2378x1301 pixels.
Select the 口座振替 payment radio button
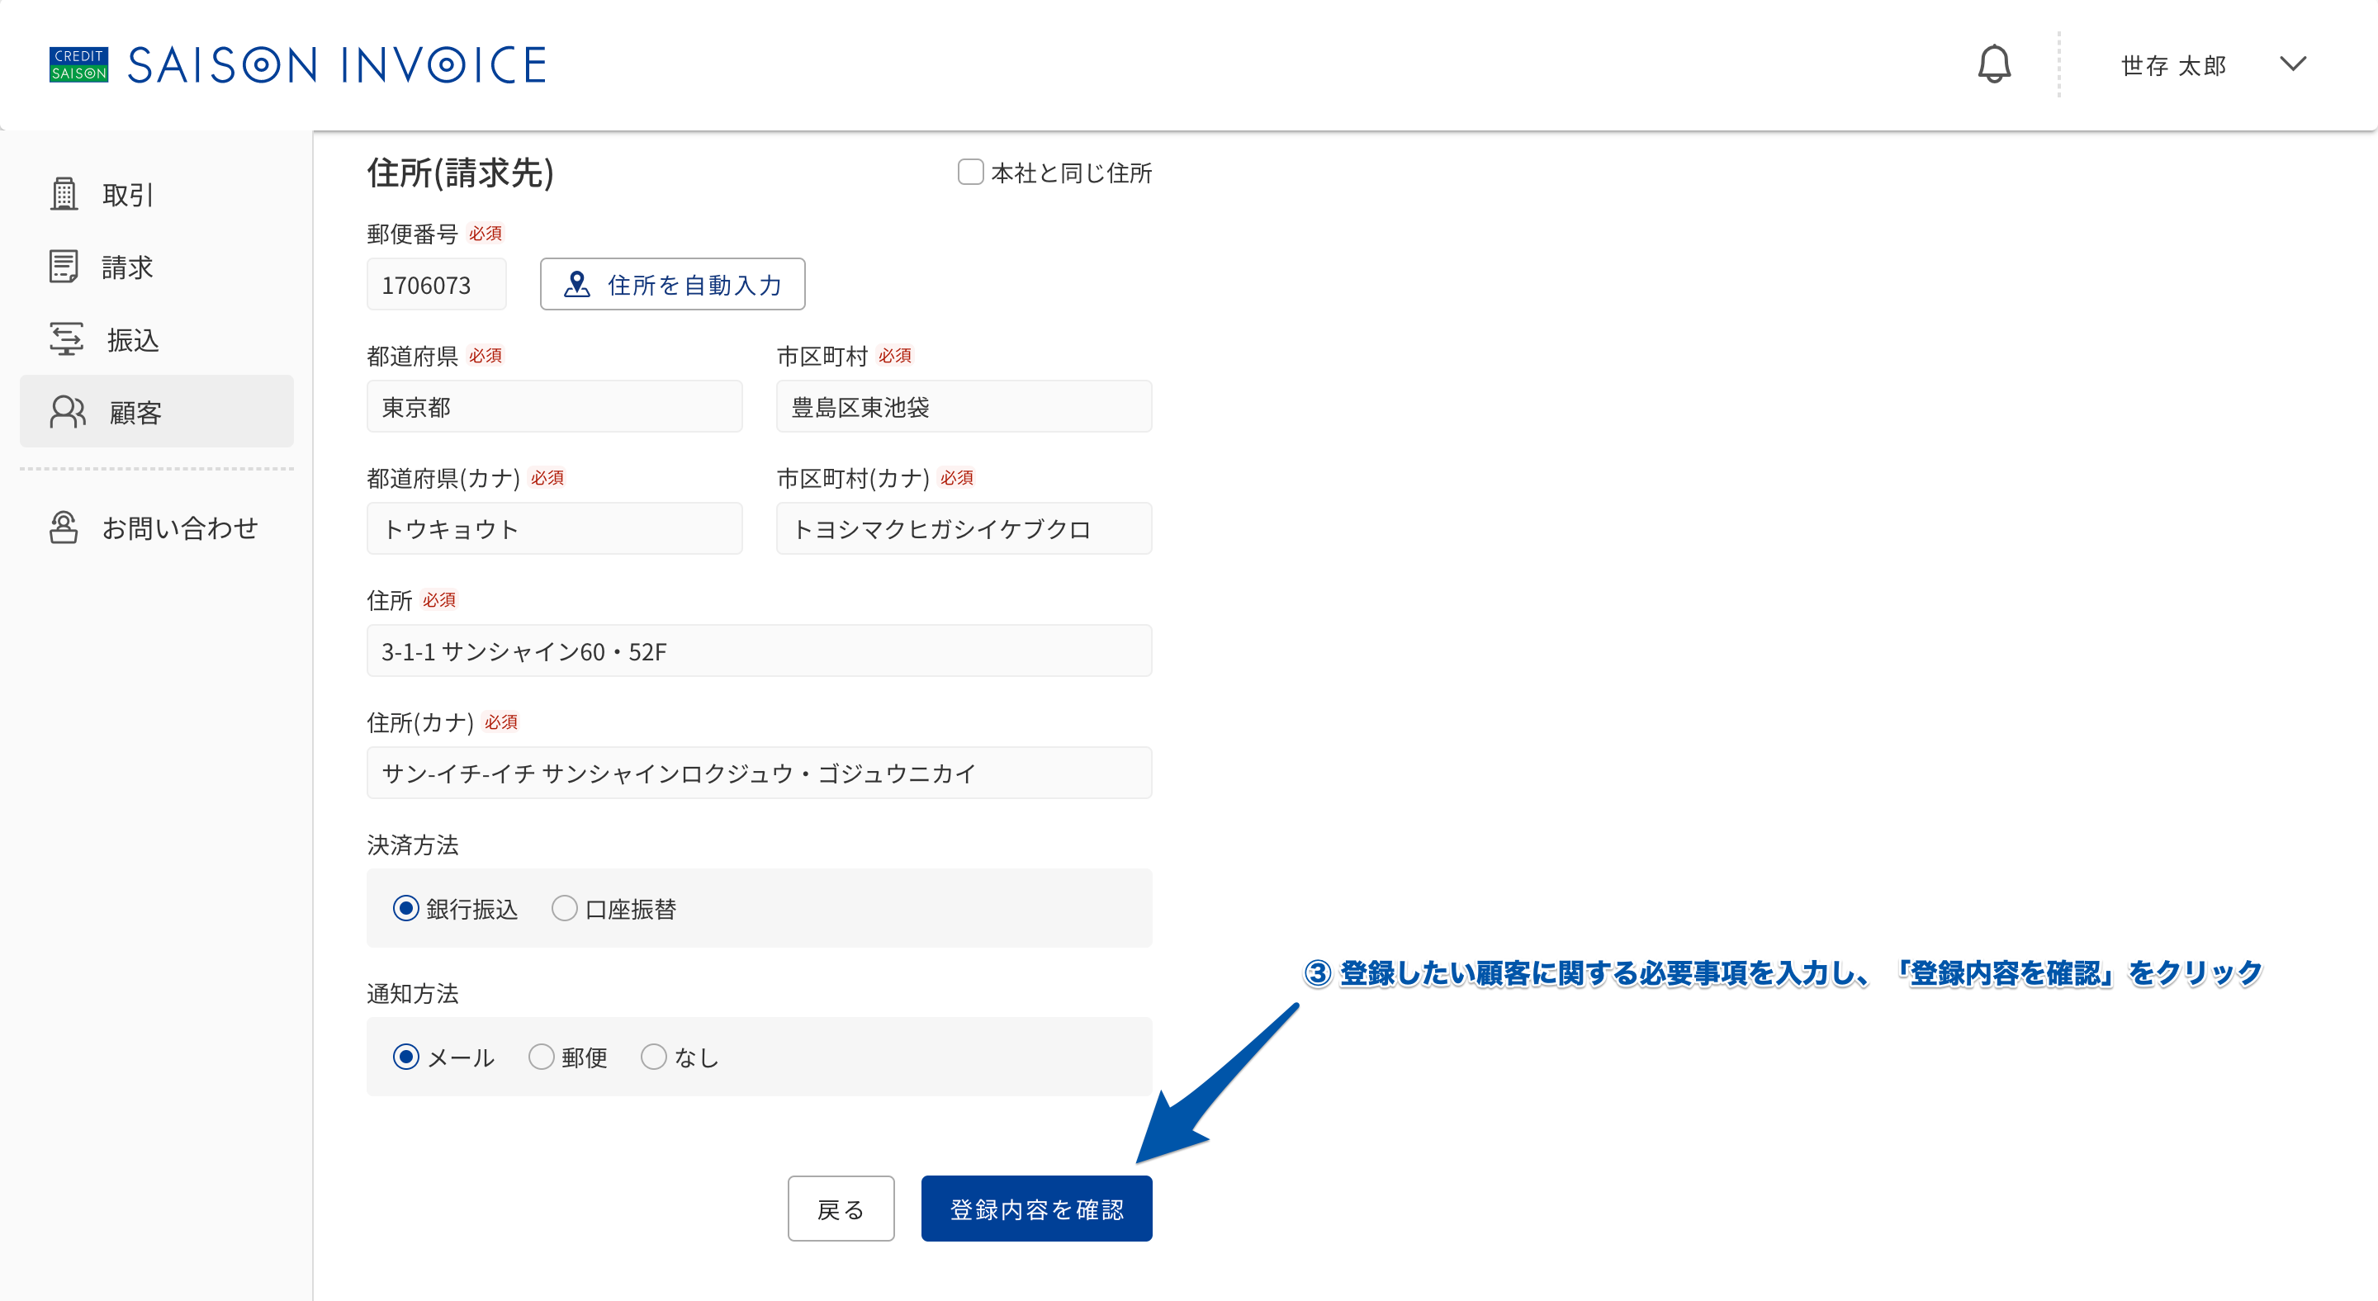(564, 909)
